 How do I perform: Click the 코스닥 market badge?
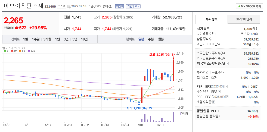click(x=61, y=6)
